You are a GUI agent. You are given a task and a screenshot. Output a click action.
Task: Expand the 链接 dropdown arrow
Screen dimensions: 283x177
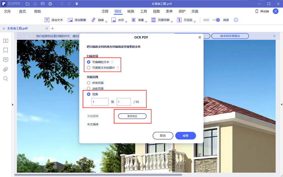[106, 22]
